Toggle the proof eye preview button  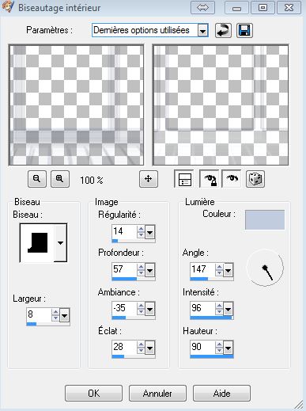(x=232, y=179)
